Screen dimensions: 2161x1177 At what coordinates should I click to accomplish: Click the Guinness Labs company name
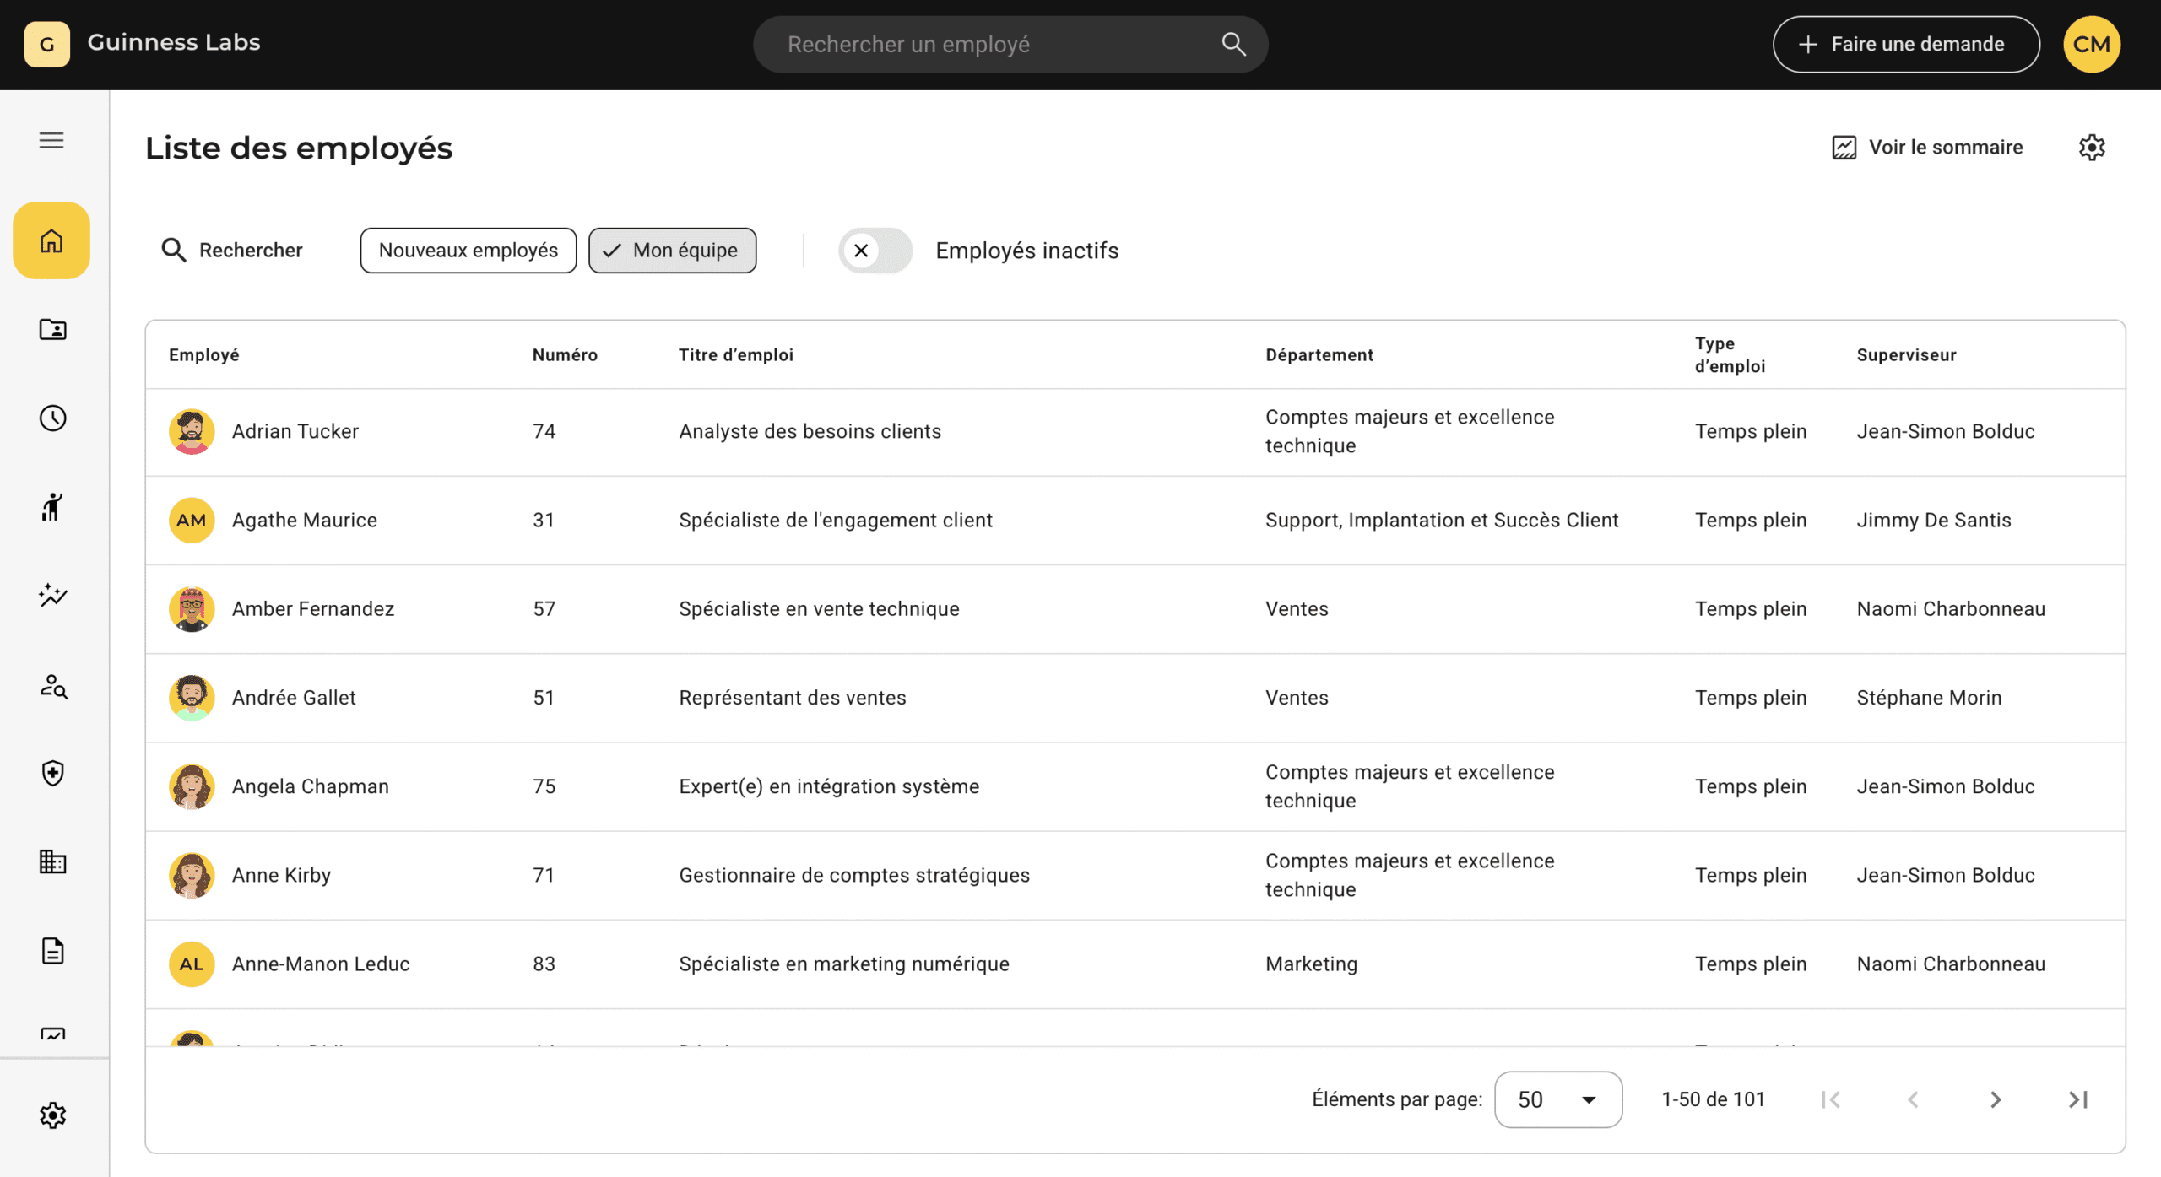tap(174, 42)
